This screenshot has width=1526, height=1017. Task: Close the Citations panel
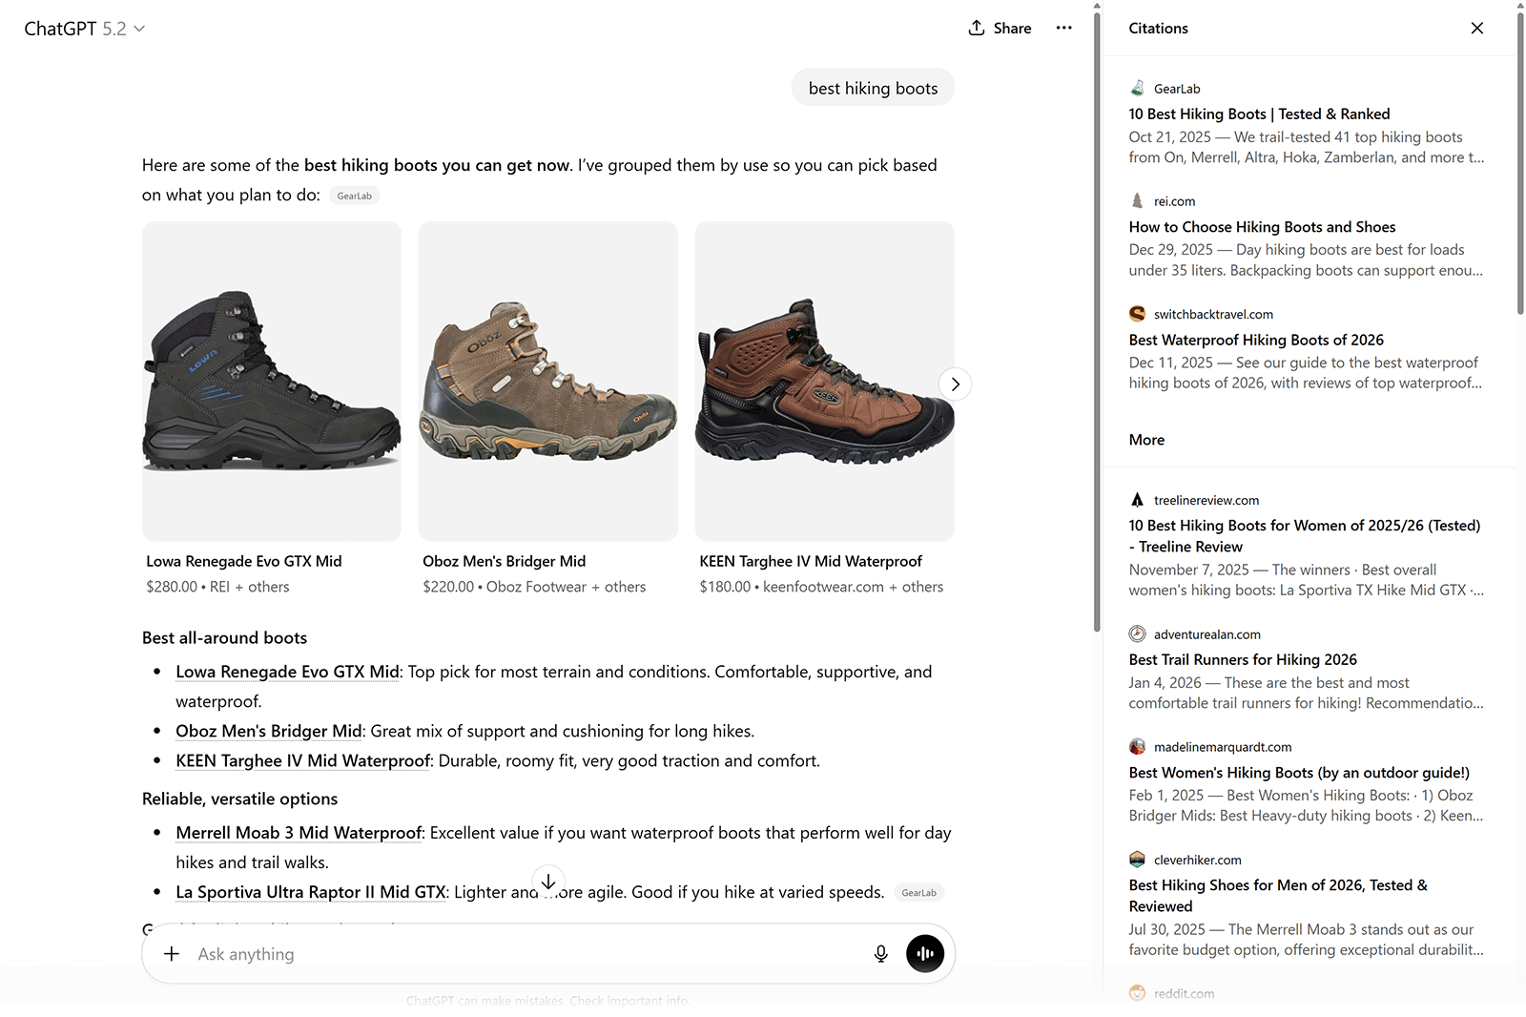tap(1477, 28)
